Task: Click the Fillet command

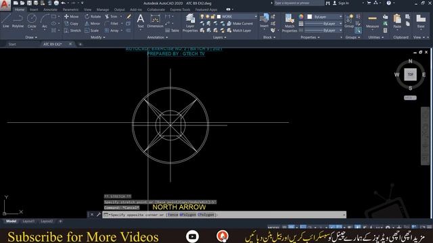Action: click(x=112, y=24)
